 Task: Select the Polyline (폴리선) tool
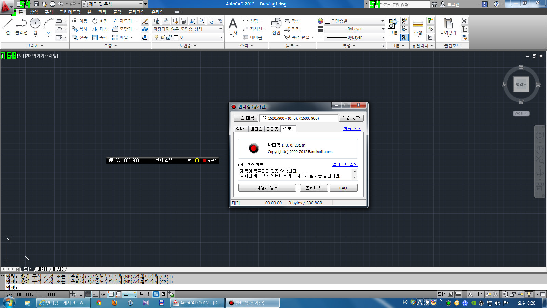[21, 27]
